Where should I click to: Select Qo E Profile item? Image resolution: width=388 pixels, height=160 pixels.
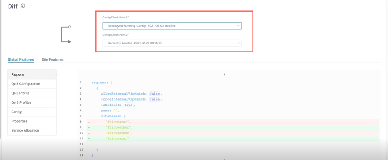(32, 93)
